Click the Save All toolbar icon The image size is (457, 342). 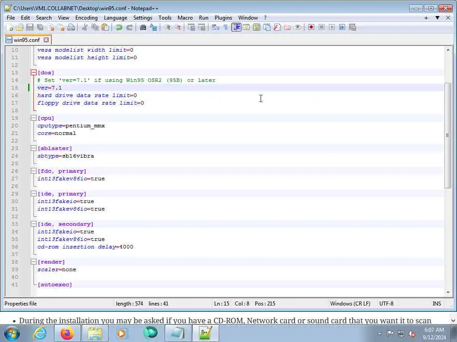(x=40, y=27)
